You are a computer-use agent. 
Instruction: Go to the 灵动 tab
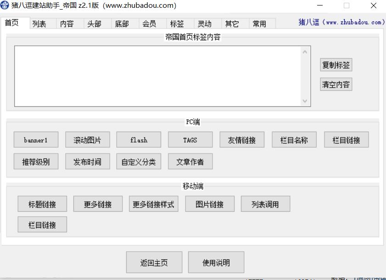point(204,24)
